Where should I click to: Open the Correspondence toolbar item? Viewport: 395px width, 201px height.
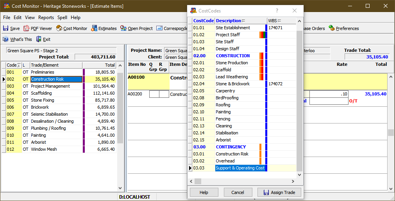(172, 28)
